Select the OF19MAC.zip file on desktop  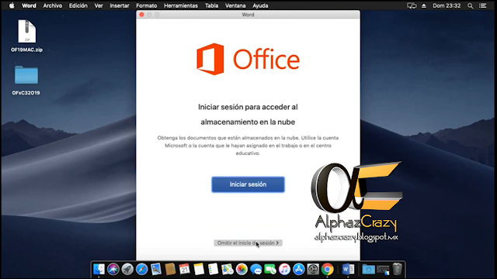click(x=26, y=36)
